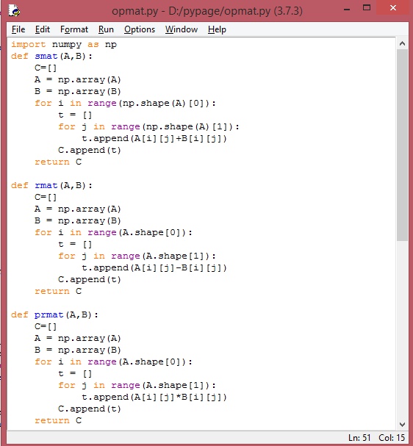Open the Options menu
Viewport: 413px width, 446px height.
(x=140, y=29)
